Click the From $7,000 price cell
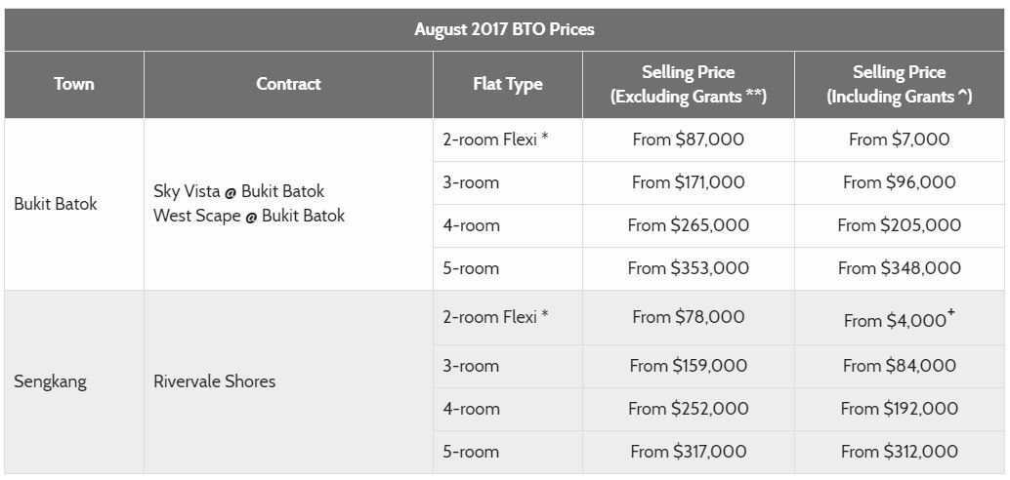 [x=900, y=140]
